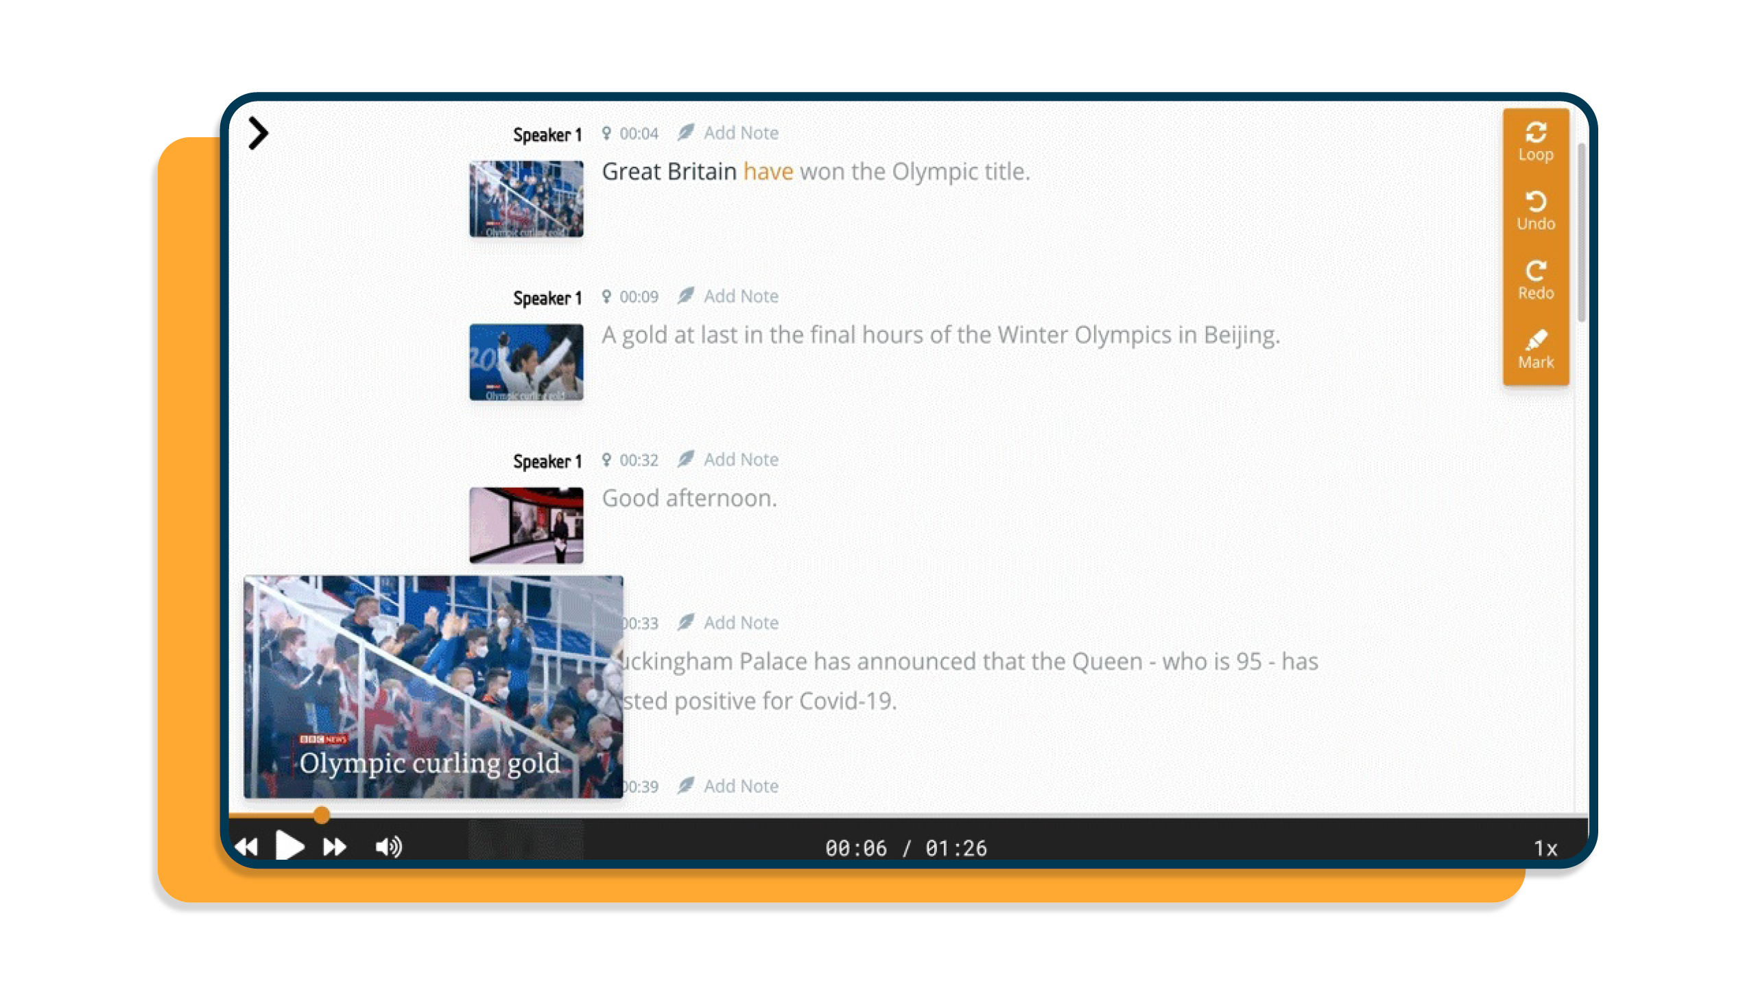The image size is (1756, 988).
Task: Open thumbnail for Good afternoon segment
Action: [526, 525]
